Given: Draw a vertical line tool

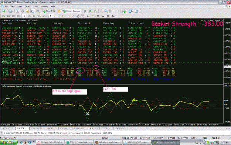Looking at the screenshot, I should pyautogui.click(x=62, y=16).
